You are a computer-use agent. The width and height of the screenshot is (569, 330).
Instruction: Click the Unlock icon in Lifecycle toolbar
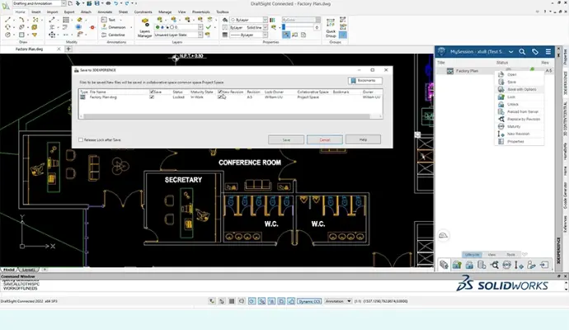point(469,265)
